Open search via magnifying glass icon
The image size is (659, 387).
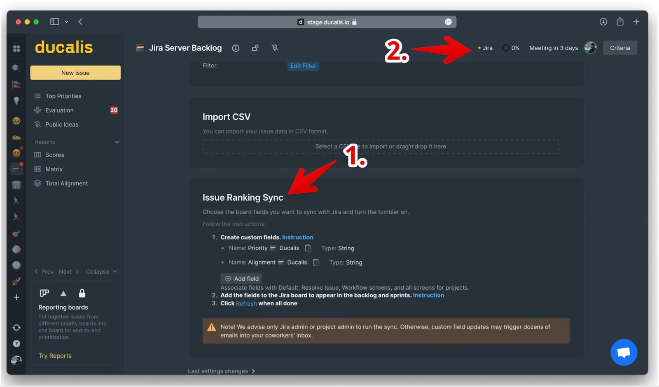click(16, 68)
